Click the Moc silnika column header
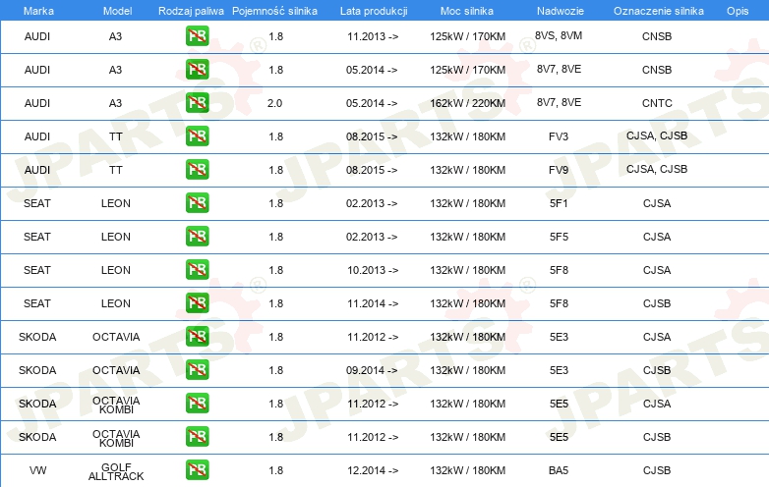Screen dimensions: 769x487 tap(467, 11)
